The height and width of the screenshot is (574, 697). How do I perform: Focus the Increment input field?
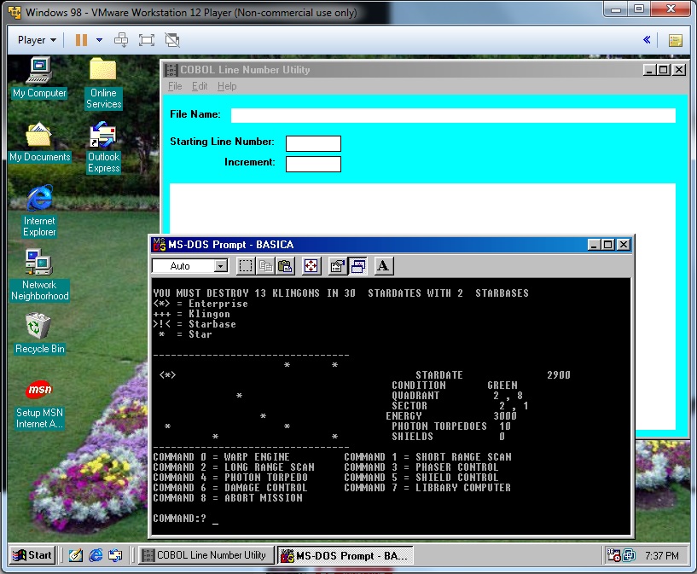click(313, 164)
